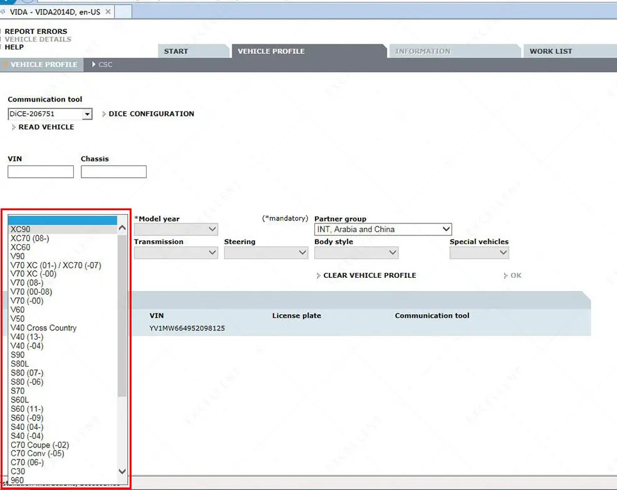Pick V40 (13-) from the list
The height and width of the screenshot is (490, 617).
pyautogui.click(x=63, y=337)
